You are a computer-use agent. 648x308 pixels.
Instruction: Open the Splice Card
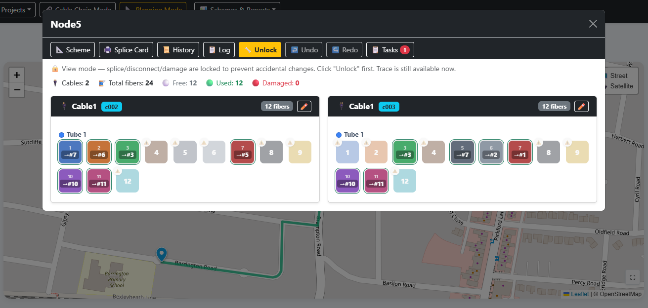tap(126, 50)
